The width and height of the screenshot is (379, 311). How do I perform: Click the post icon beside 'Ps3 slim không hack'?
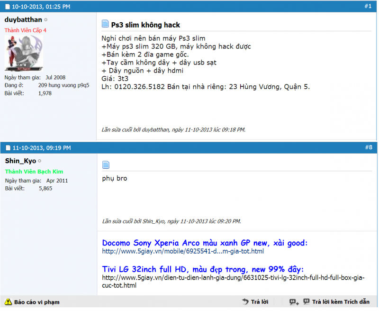coord(106,24)
